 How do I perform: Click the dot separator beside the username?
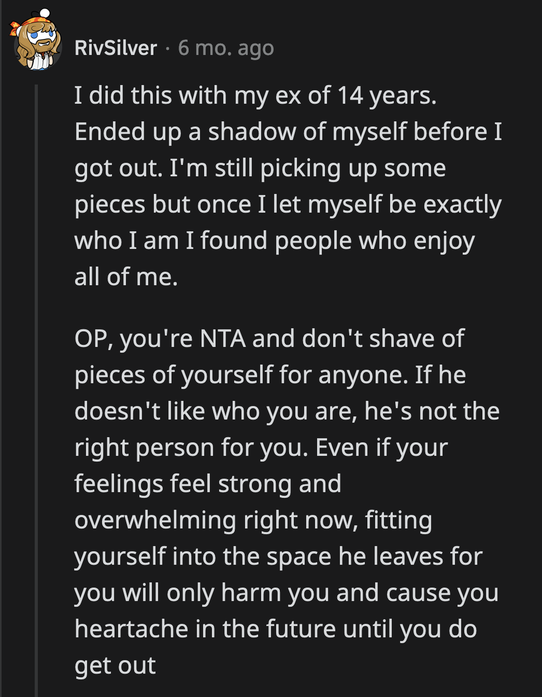click(x=167, y=48)
